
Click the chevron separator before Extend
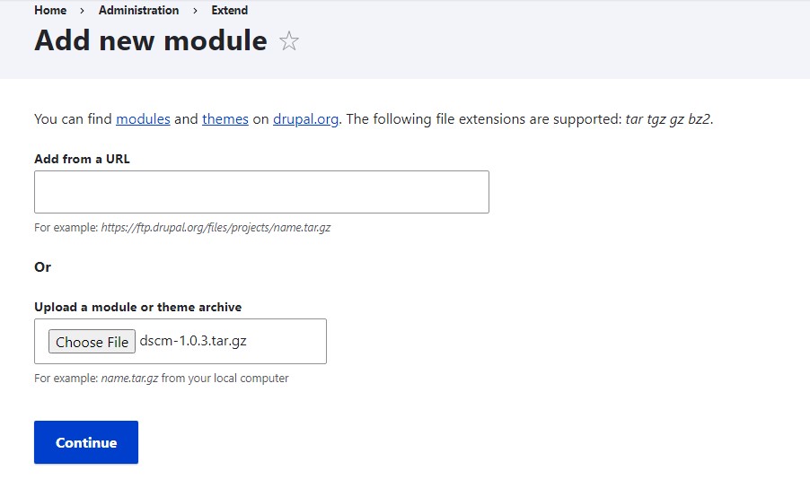tap(195, 11)
